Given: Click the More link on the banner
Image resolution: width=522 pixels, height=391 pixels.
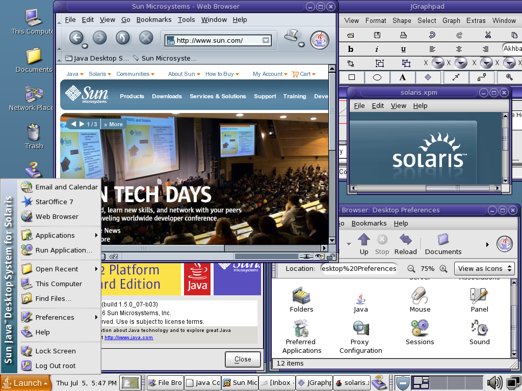Looking at the screenshot, I should (113, 124).
